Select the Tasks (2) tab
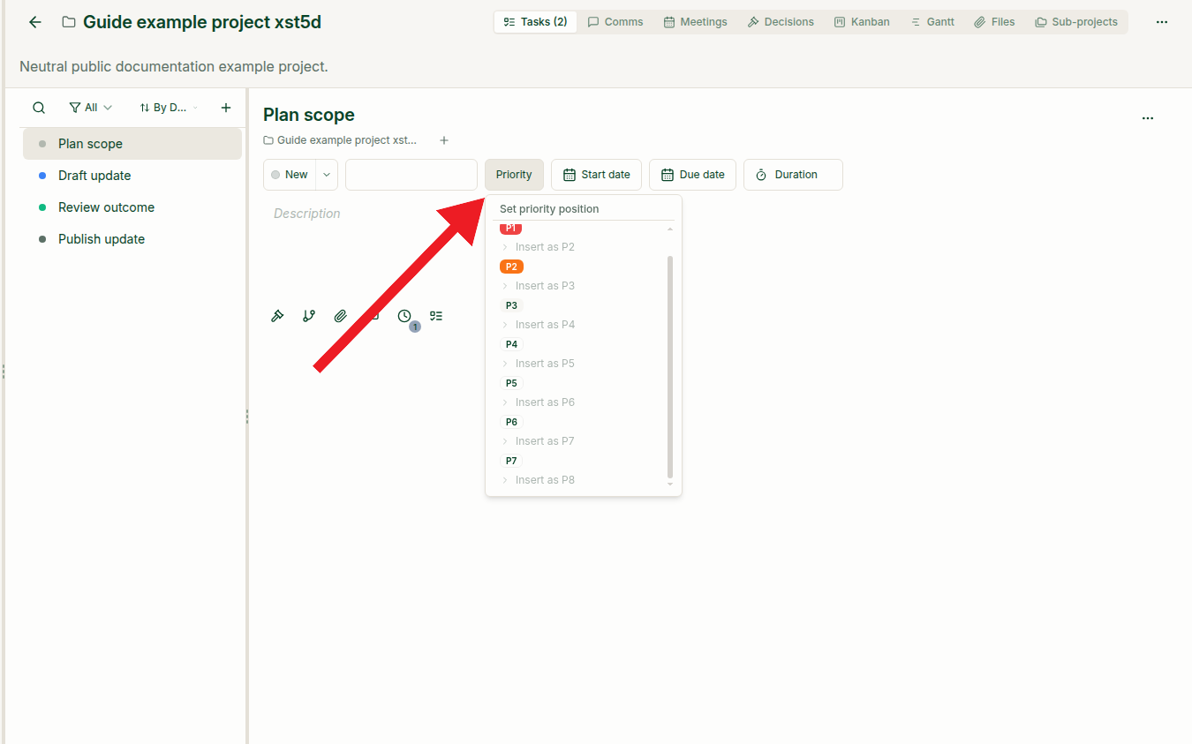 click(535, 22)
